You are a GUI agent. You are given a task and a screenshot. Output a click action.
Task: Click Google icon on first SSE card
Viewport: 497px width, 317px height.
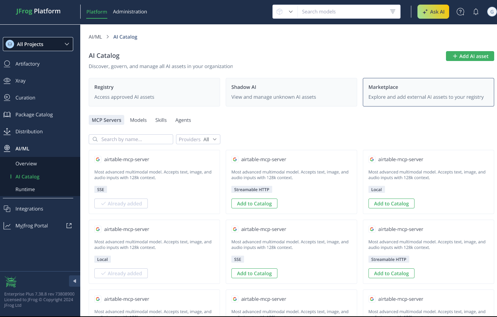click(x=98, y=159)
